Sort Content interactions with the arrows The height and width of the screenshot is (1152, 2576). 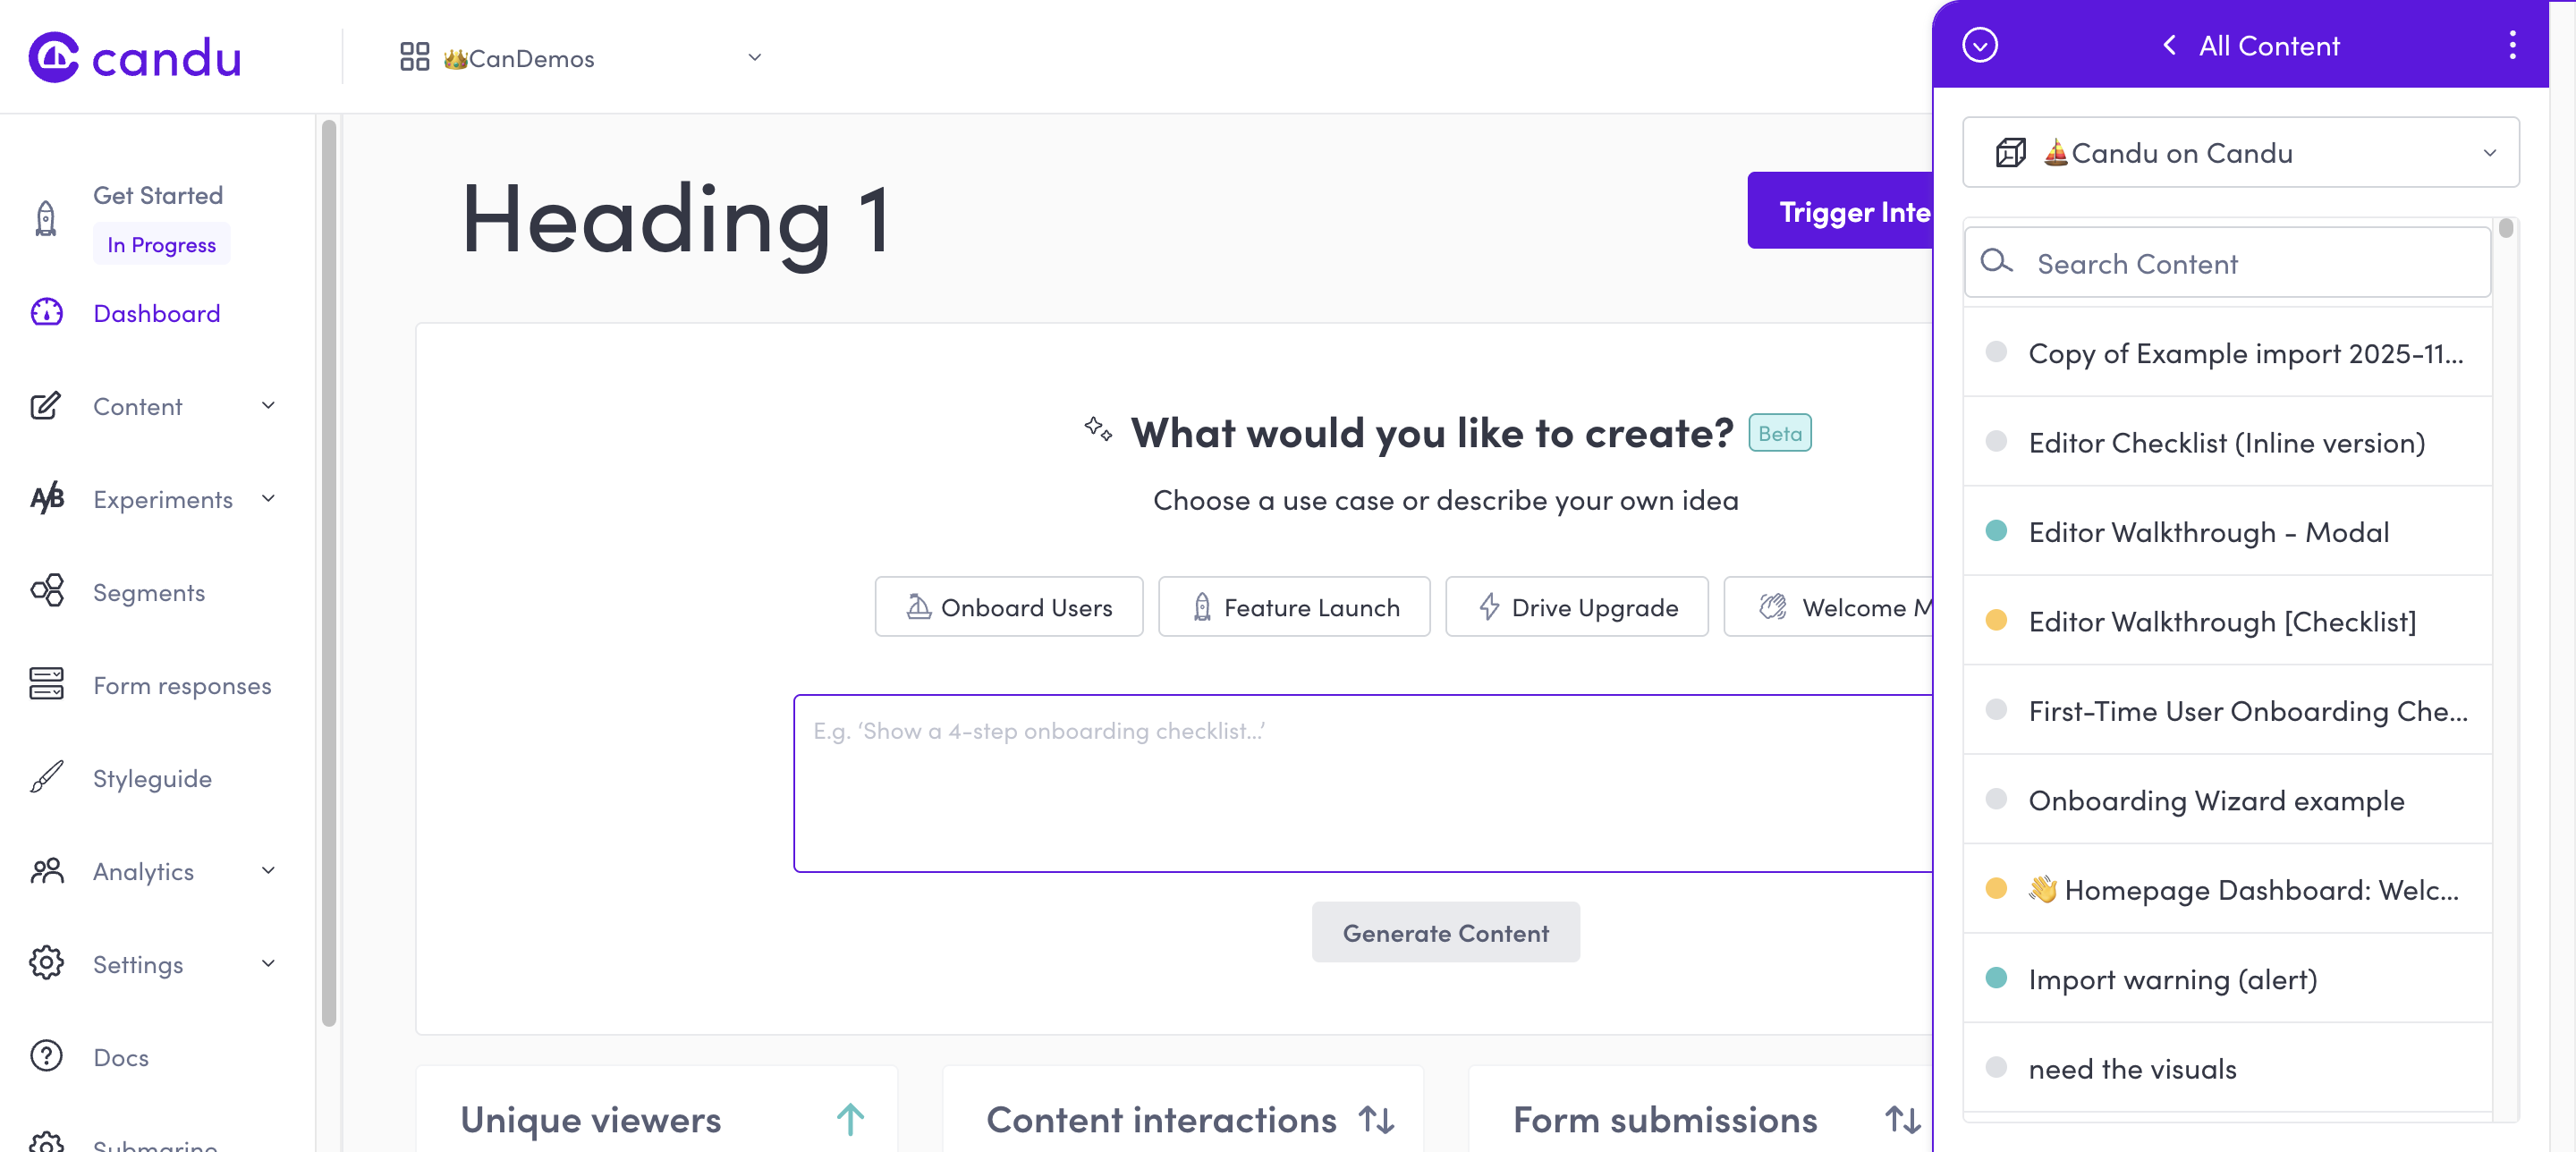(x=1376, y=1120)
